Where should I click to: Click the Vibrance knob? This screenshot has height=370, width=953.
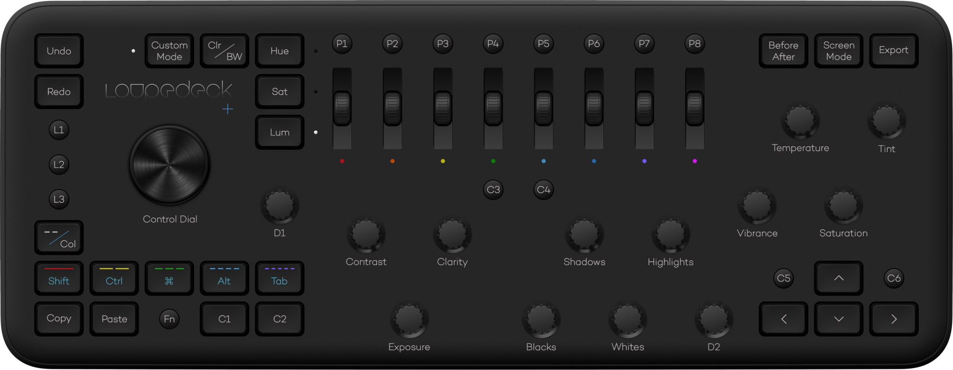point(757,206)
